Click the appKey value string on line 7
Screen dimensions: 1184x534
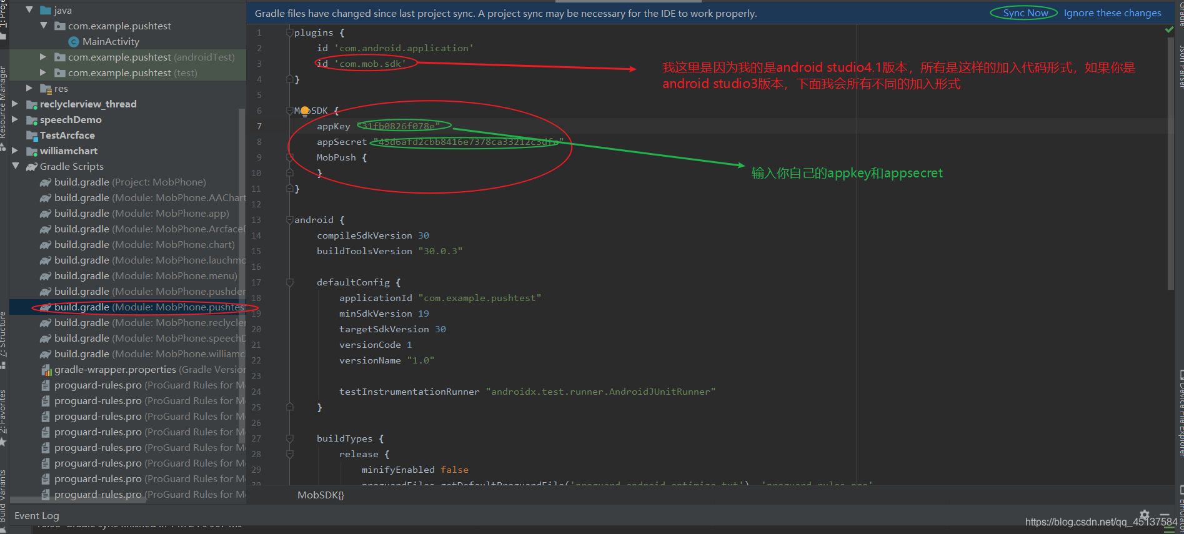click(x=400, y=126)
